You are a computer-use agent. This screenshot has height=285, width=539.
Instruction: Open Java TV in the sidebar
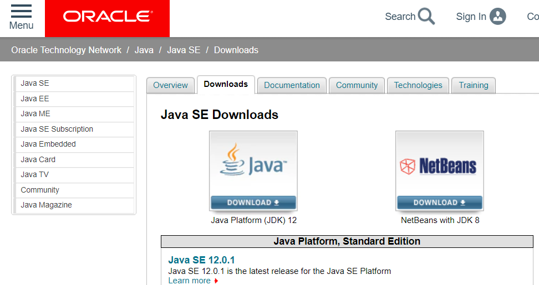[x=74, y=174]
